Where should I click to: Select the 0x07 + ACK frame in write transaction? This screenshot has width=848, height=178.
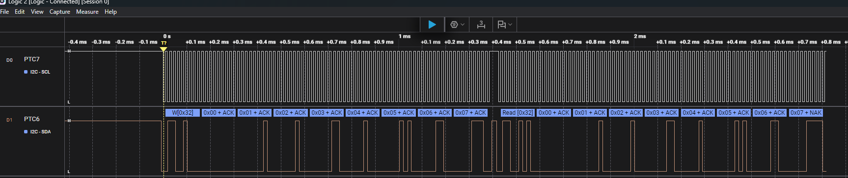point(470,113)
